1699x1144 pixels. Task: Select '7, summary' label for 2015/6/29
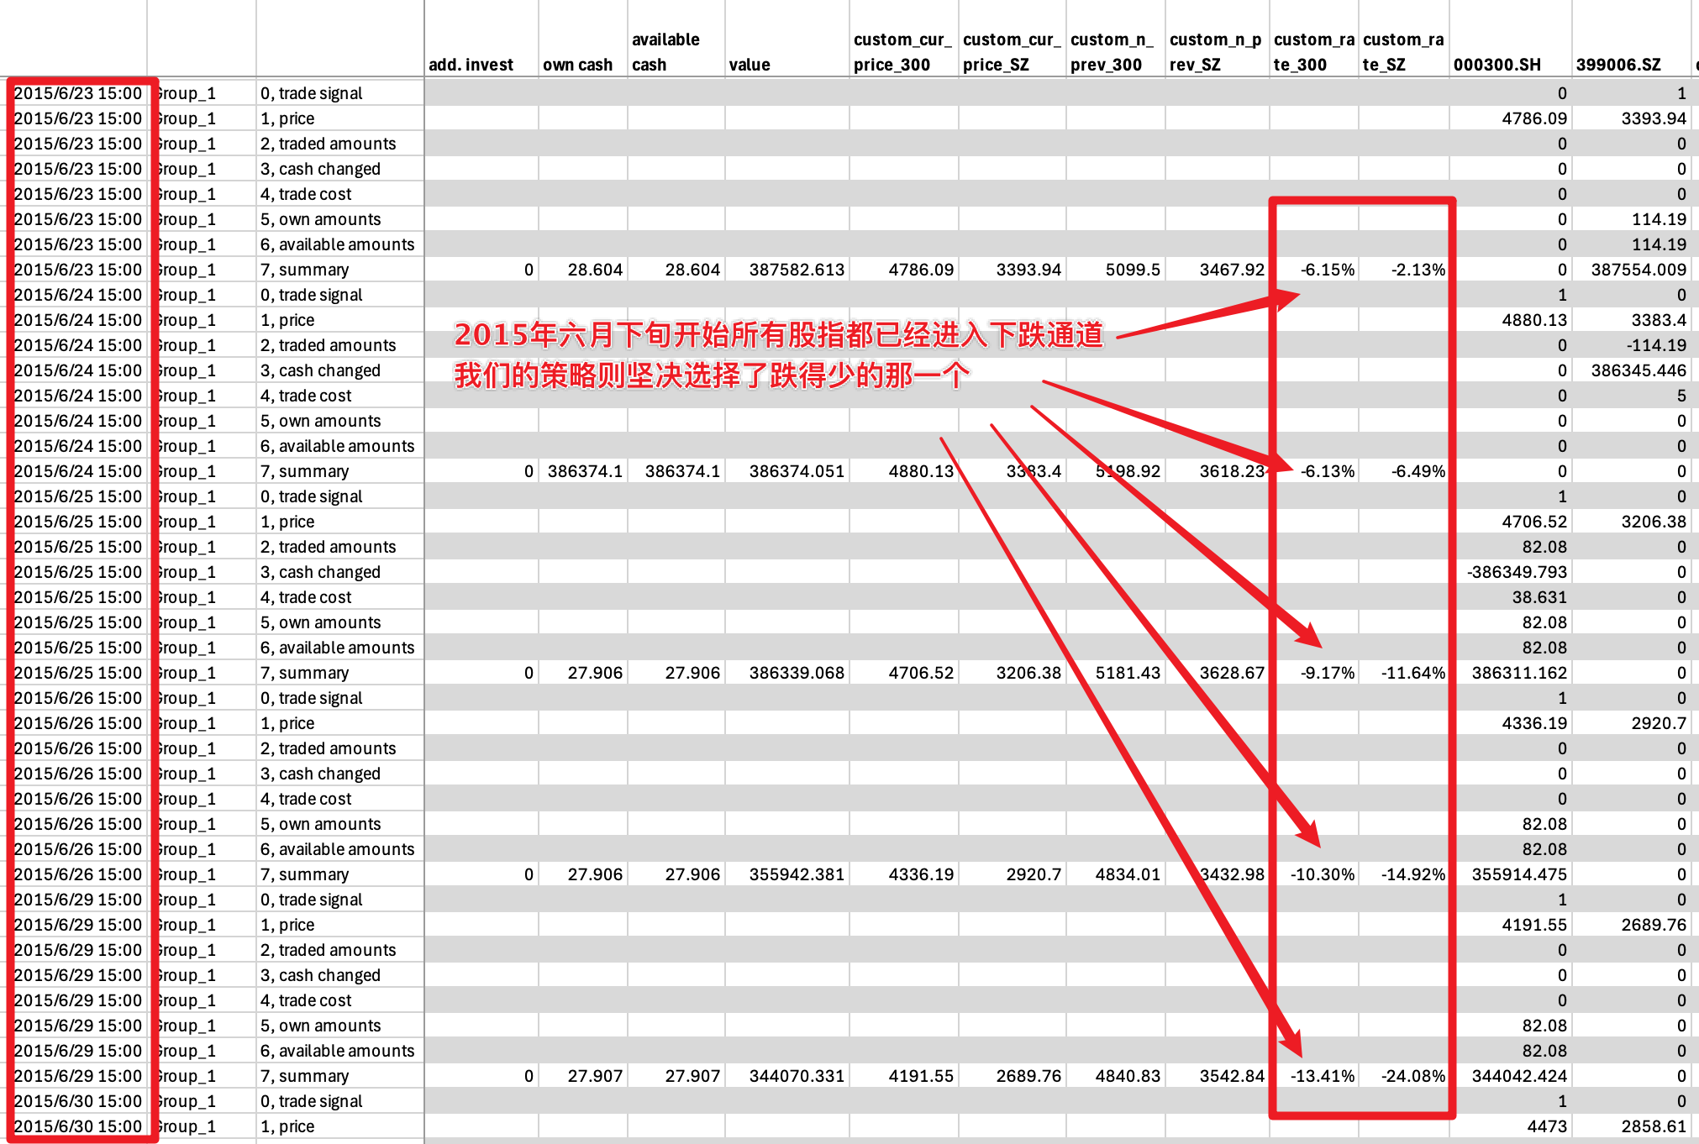coord(304,1076)
